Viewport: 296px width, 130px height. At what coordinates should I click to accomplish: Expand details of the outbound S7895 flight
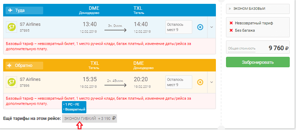(212, 27)
